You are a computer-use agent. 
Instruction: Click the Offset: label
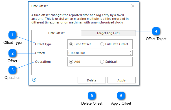[40, 53]
